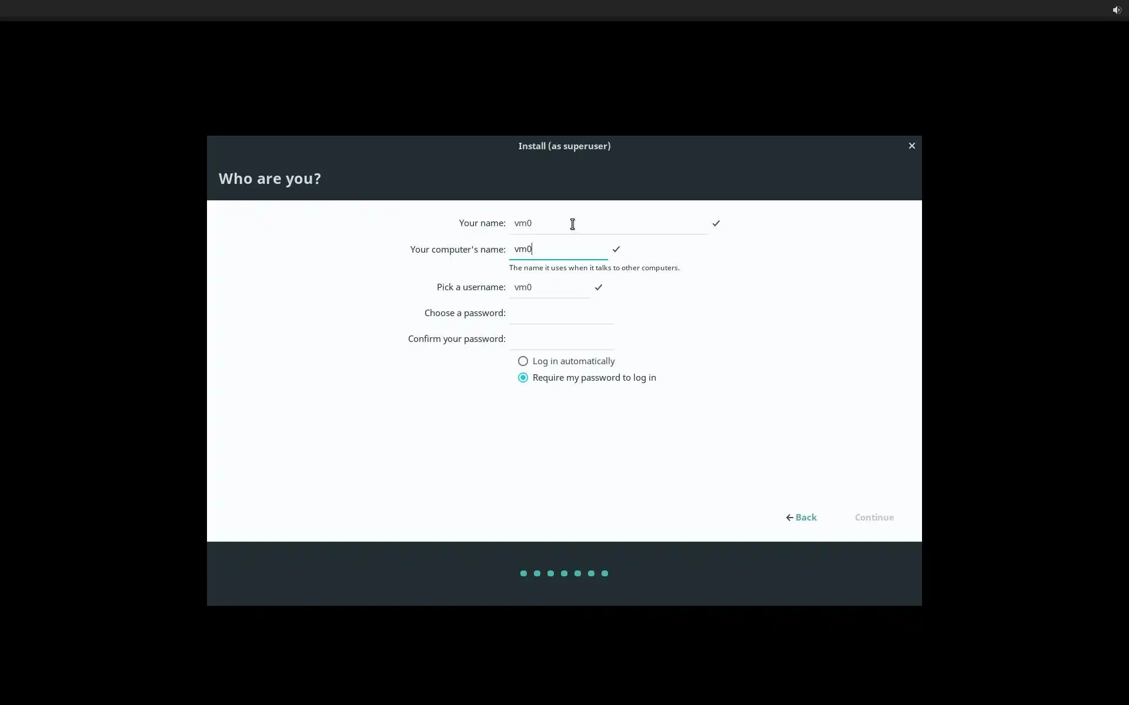Screen dimensions: 1129x705
Task: Click the Back arrow icon
Action: (x=789, y=518)
